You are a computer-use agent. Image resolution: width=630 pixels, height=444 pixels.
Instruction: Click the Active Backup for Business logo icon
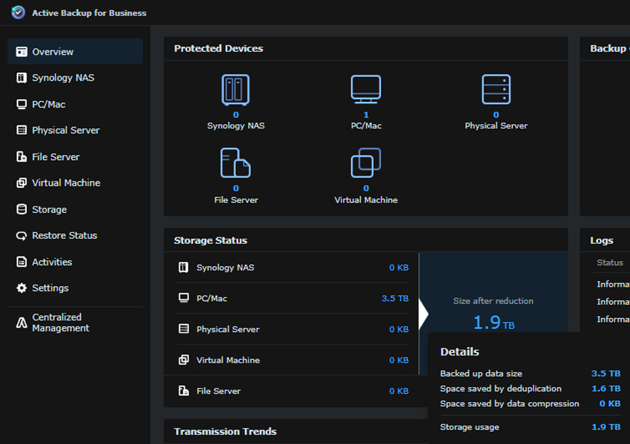pos(18,12)
